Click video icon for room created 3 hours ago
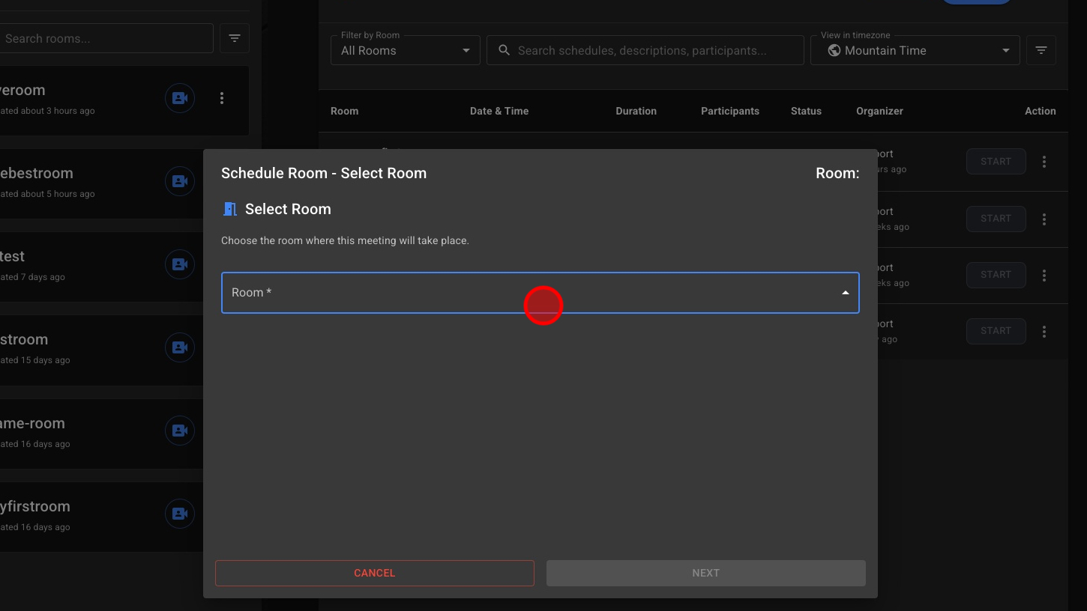Viewport: 1087px width, 611px height. (x=180, y=98)
